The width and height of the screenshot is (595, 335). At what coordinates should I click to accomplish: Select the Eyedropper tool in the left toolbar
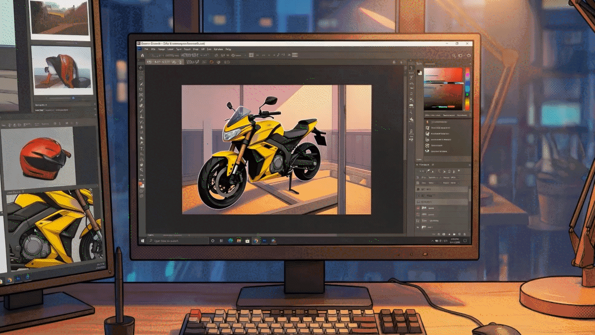[x=141, y=100]
